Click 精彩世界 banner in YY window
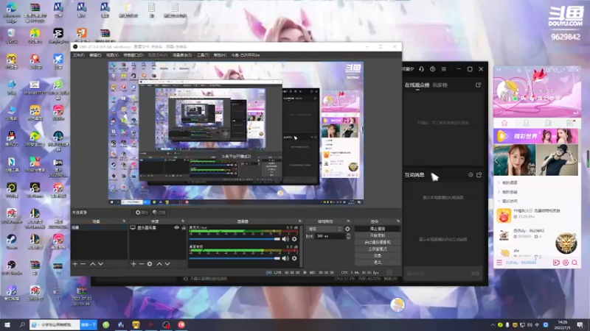This screenshot has width=590, height=331. click(536, 136)
